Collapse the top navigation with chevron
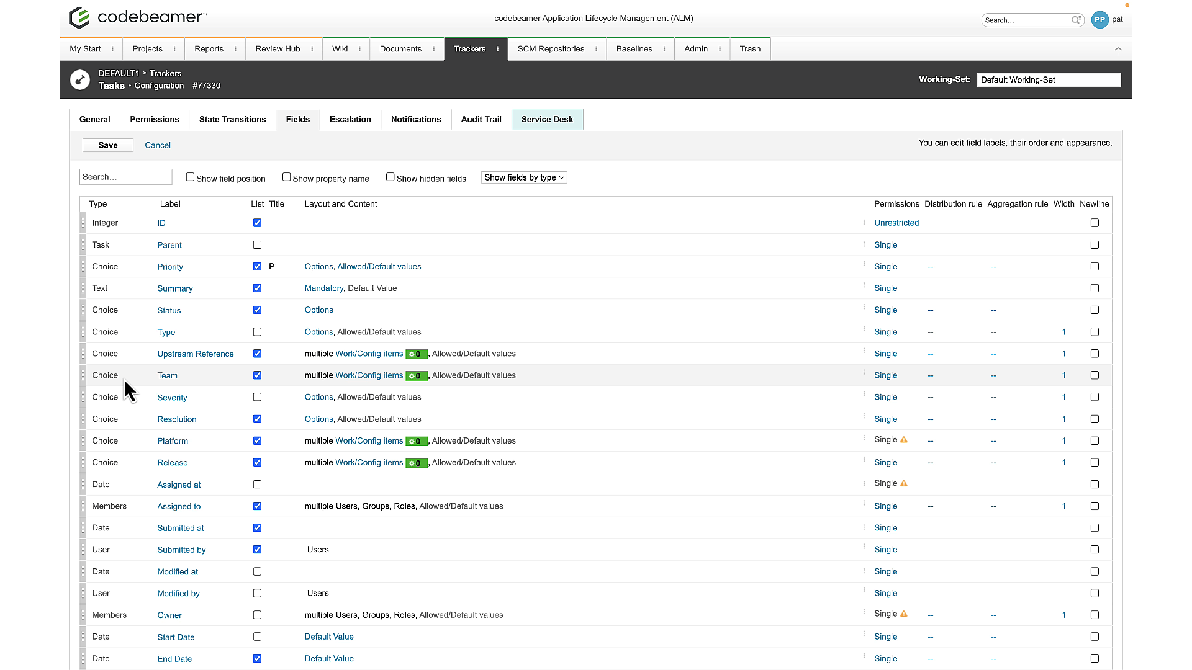 tap(1118, 49)
